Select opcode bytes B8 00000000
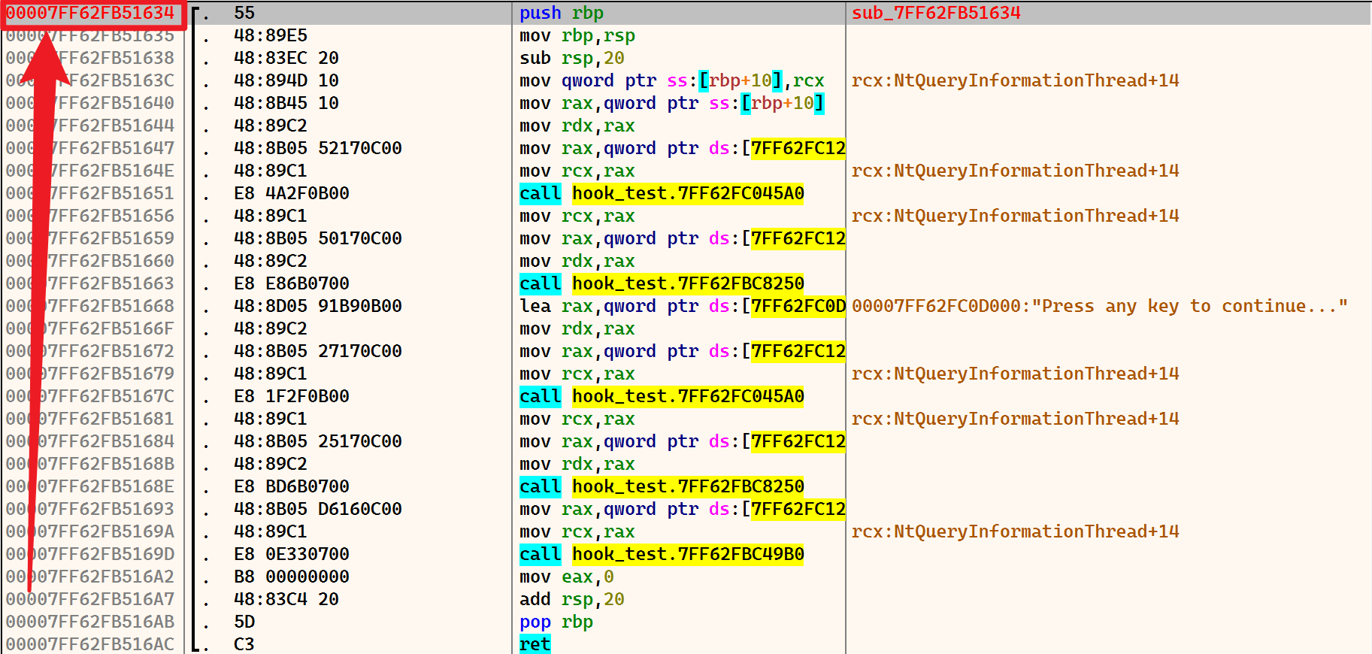The height and width of the screenshot is (654, 1372). click(x=292, y=577)
